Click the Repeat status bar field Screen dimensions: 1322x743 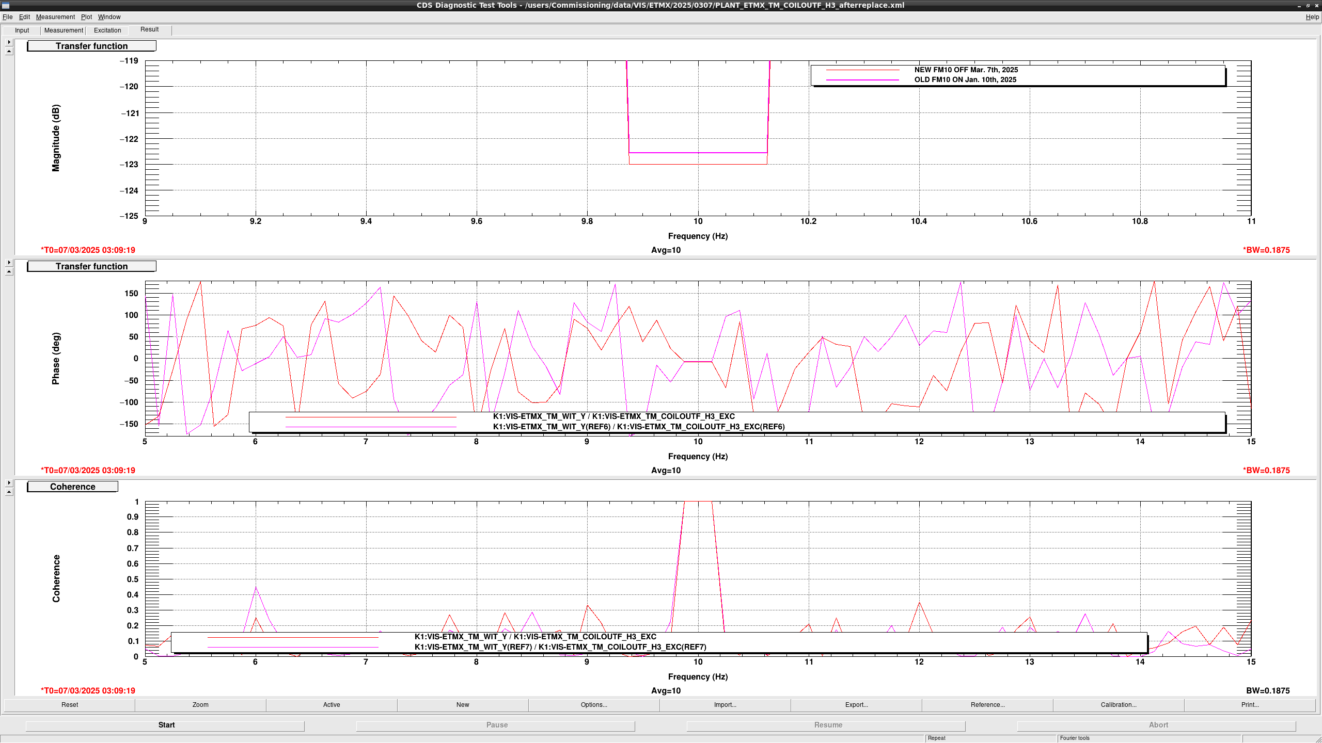pos(990,738)
